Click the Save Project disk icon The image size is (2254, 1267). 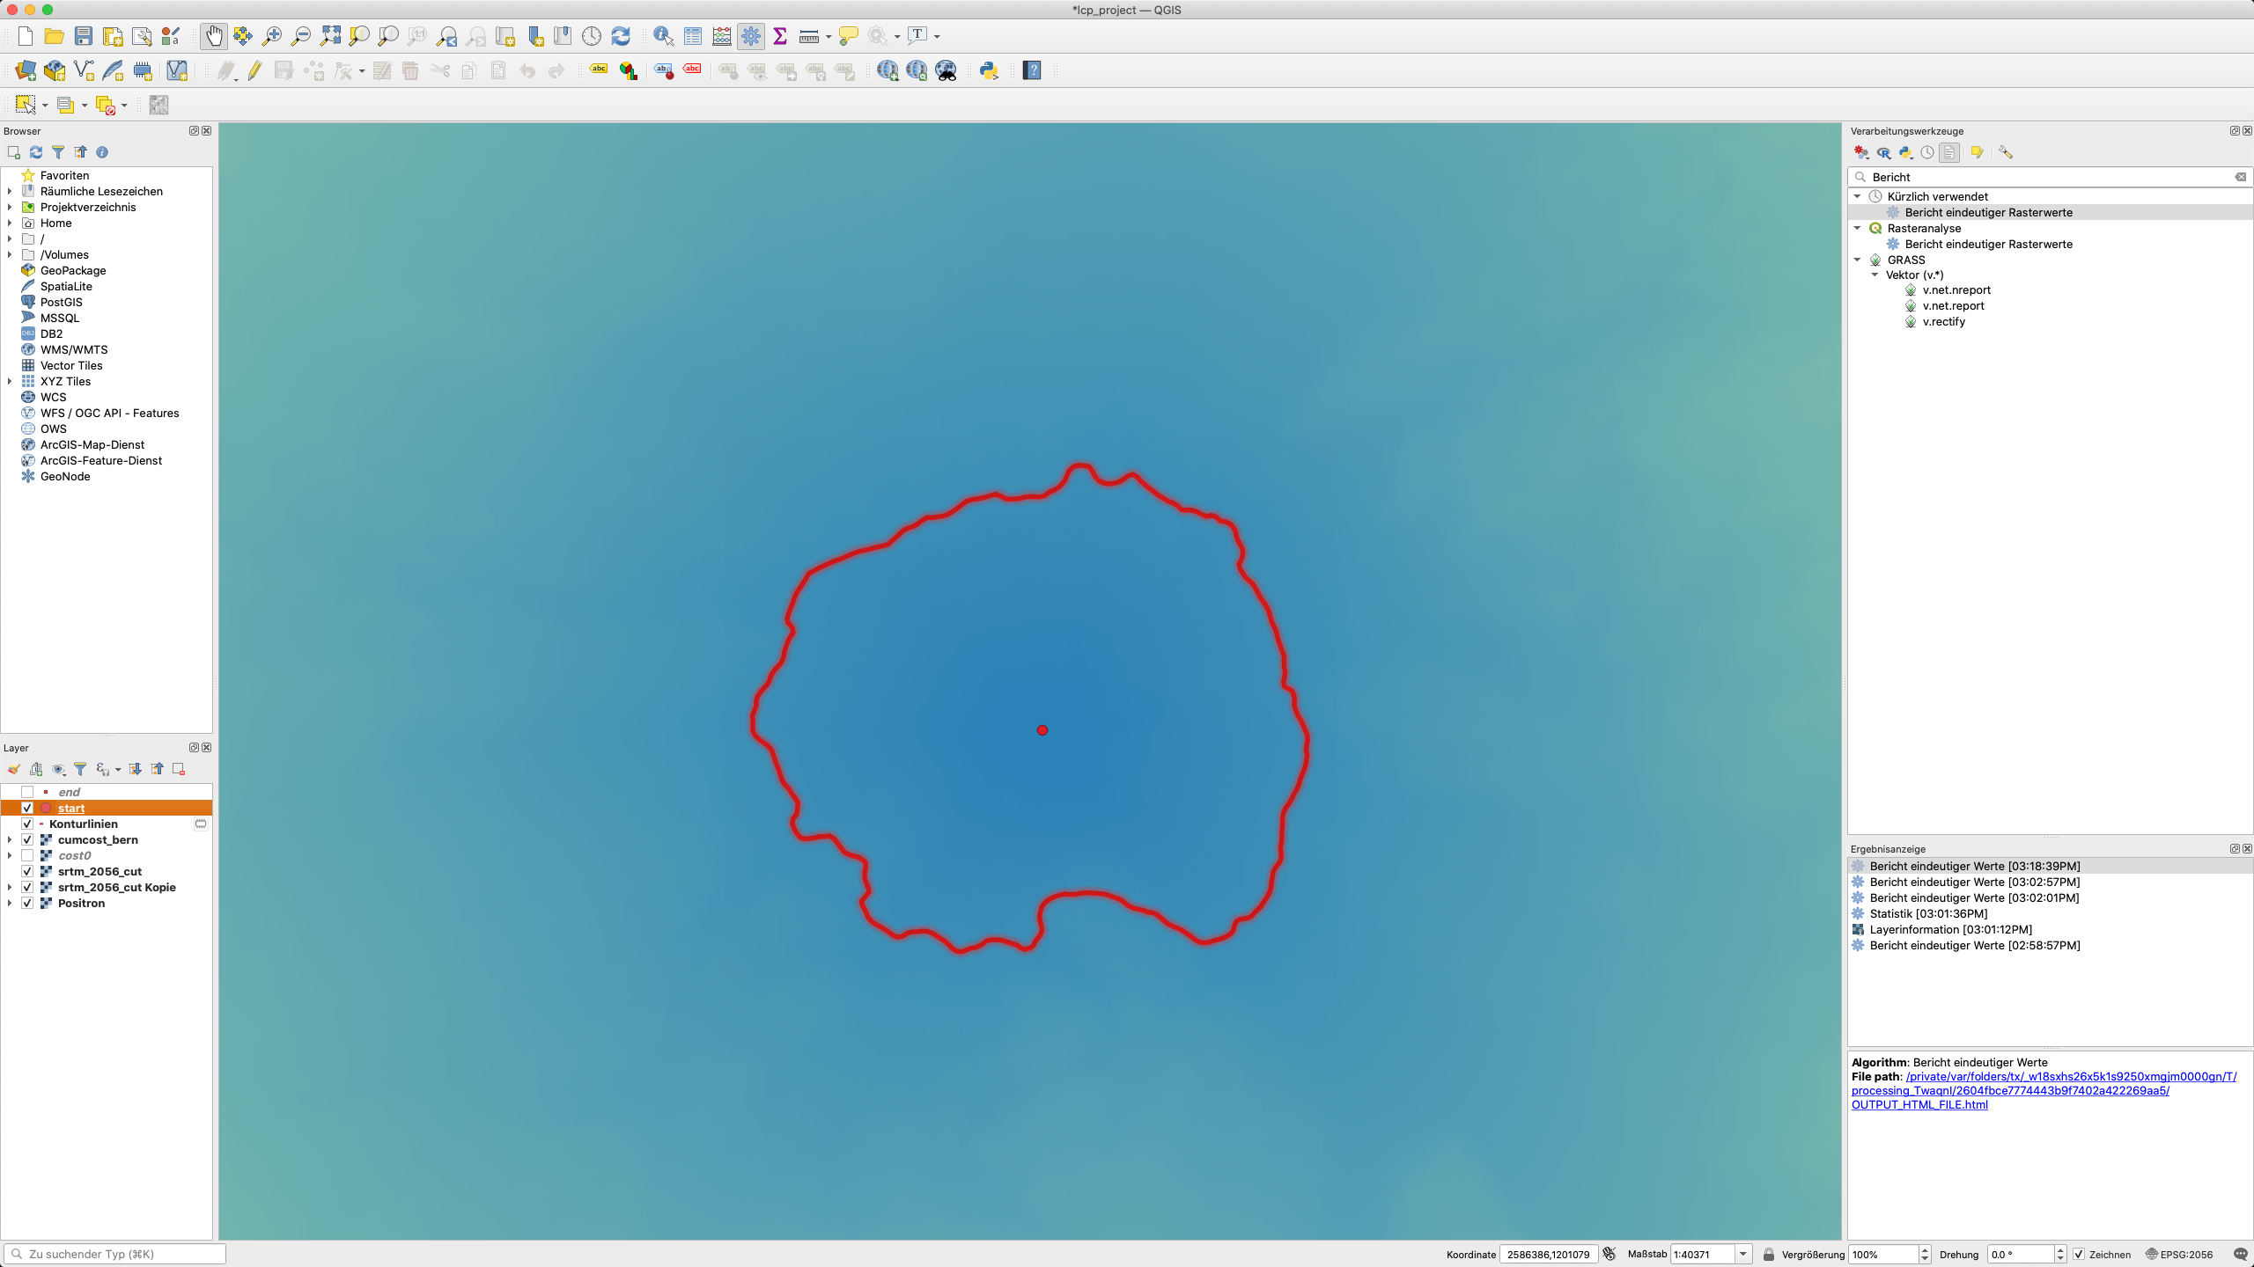(x=84, y=36)
